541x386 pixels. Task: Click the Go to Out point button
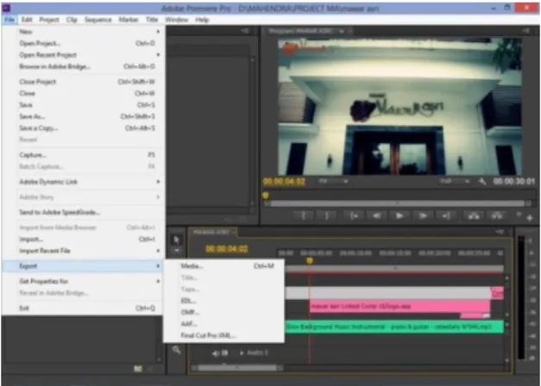click(x=446, y=215)
